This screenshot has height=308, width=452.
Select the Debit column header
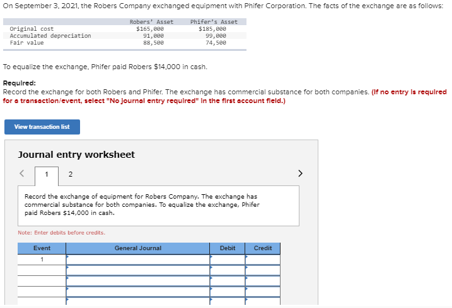pos(228,248)
